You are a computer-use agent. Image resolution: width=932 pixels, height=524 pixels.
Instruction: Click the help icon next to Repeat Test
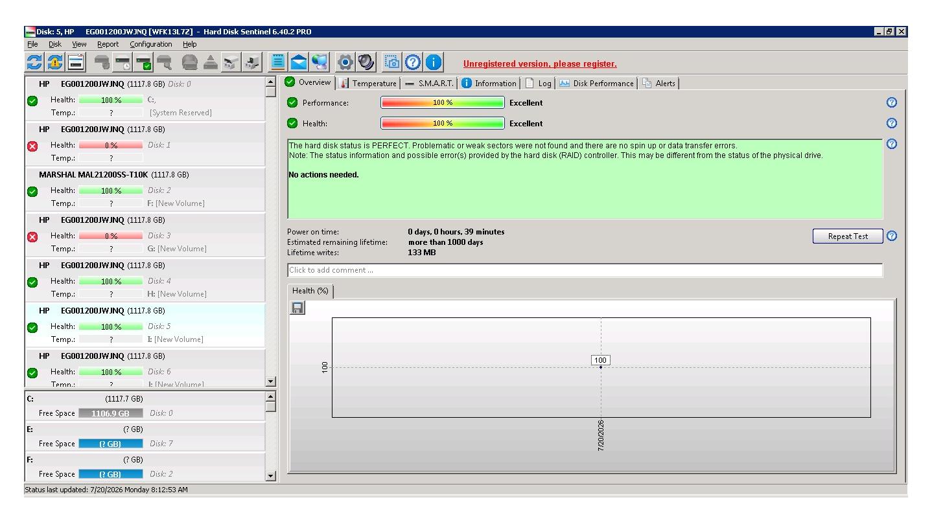[x=892, y=236]
